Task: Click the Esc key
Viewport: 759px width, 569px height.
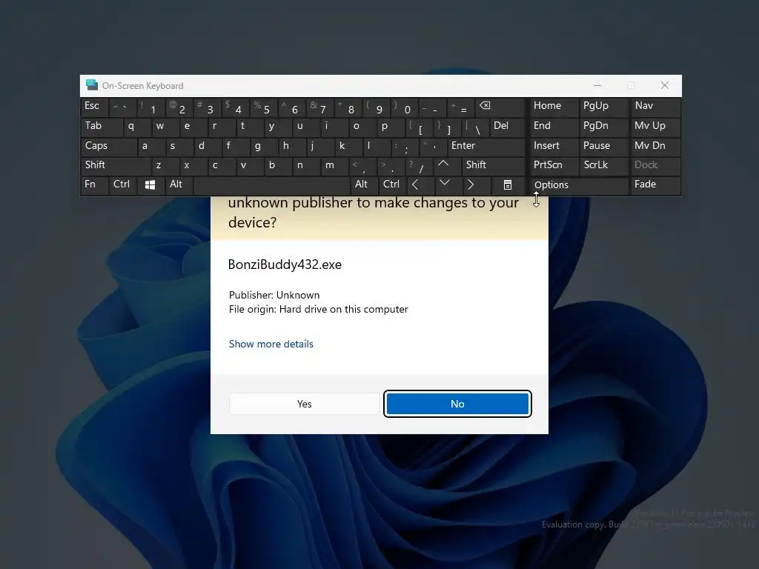Action: pos(94,107)
